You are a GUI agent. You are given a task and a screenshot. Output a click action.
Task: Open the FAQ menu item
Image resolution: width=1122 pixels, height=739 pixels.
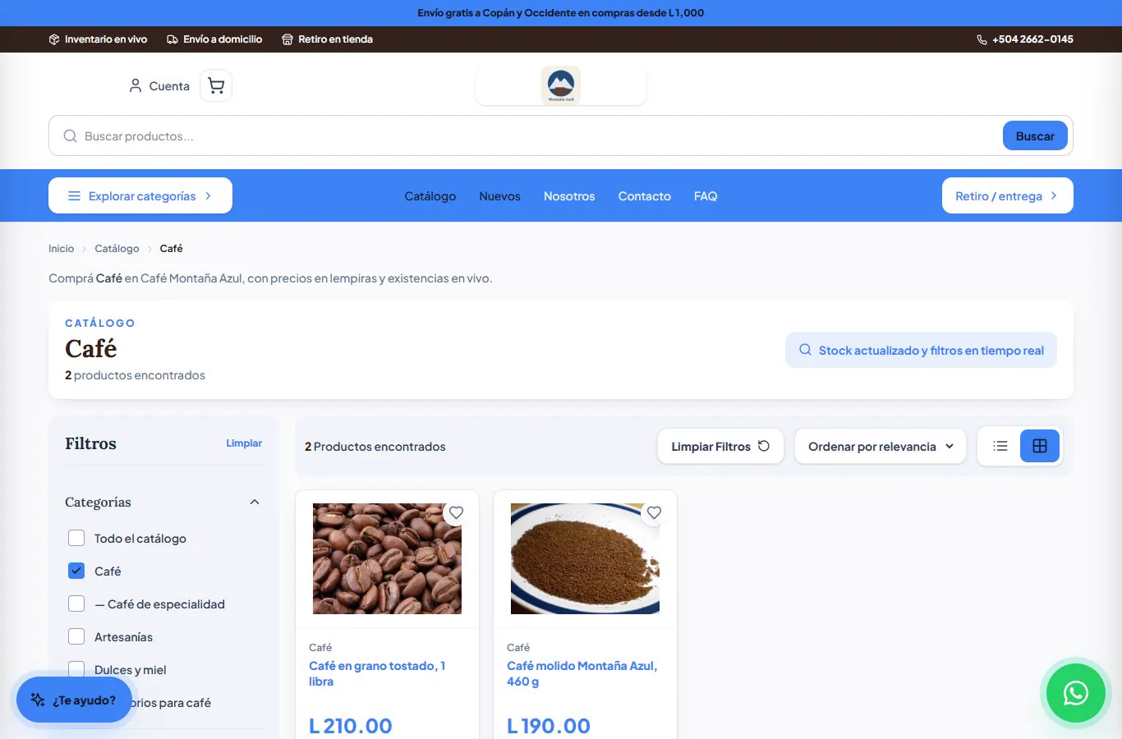(x=706, y=196)
